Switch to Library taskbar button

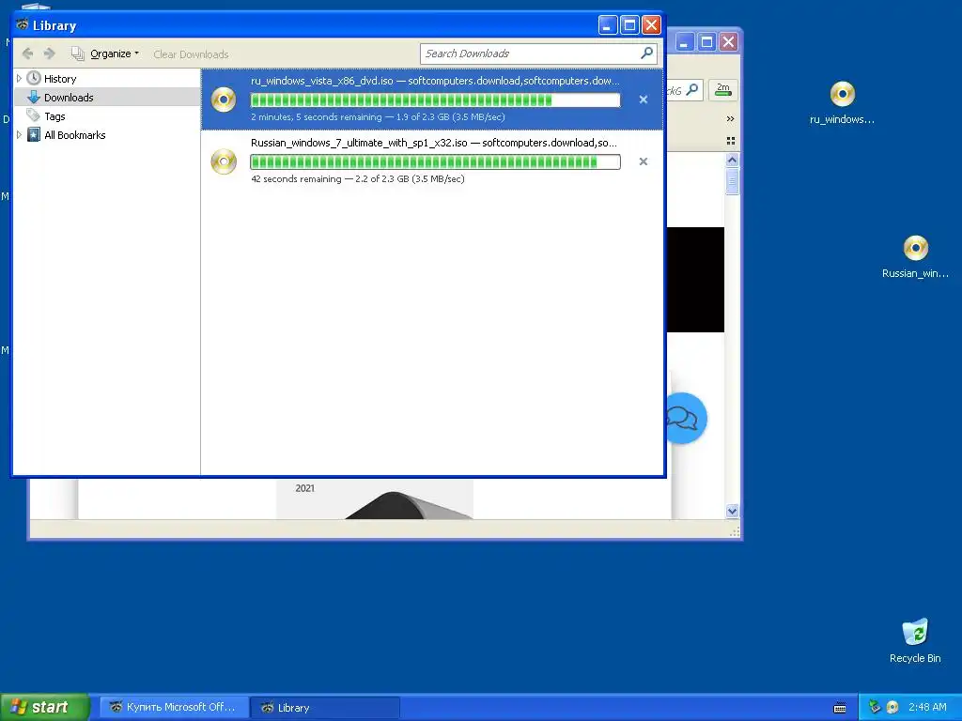pyautogui.click(x=325, y=708)
